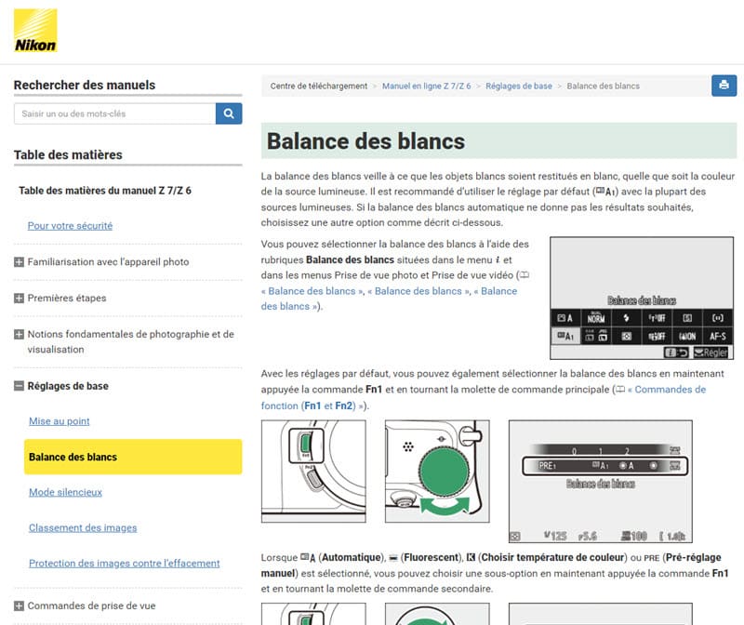
Task: Click the Nikon logo
Action: click(35, 31)
